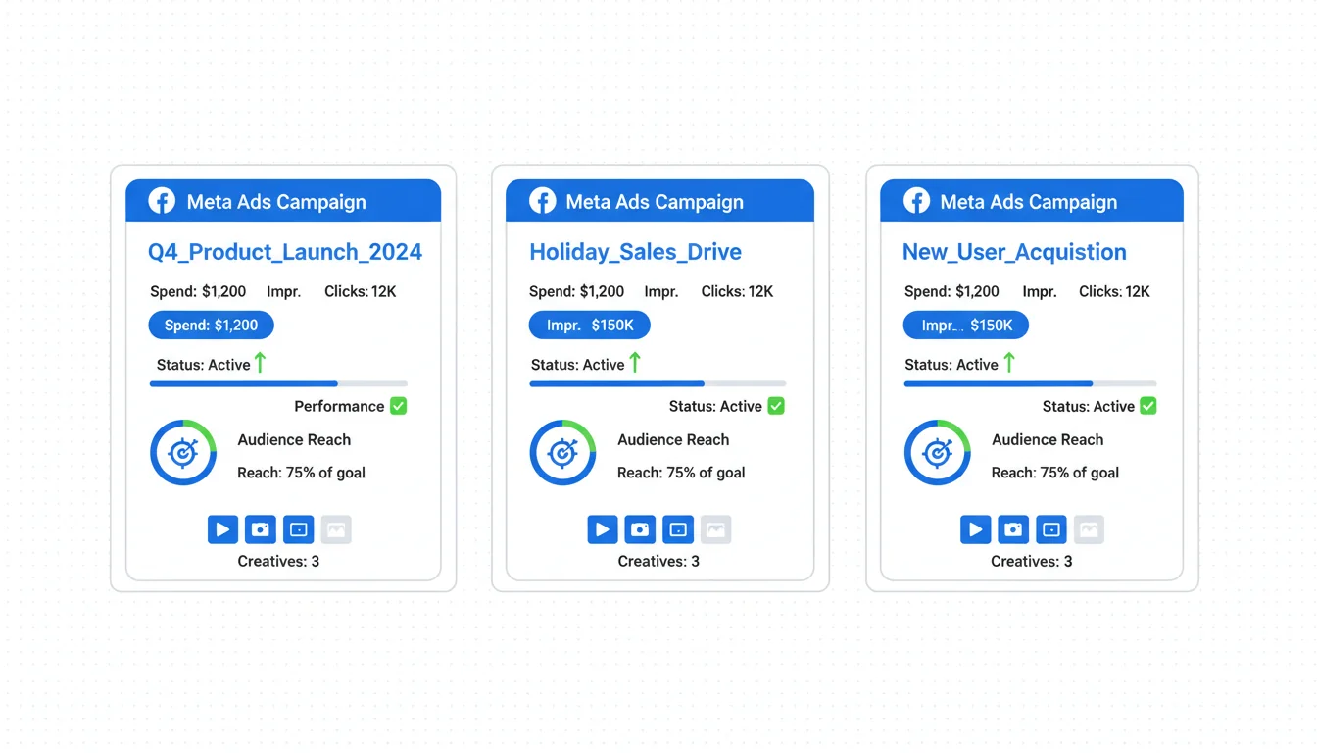Screen dimensions: 1317x753
Task: Select play video creative icon in New_User_Acquistion card
Action: (x=975, y=529)
